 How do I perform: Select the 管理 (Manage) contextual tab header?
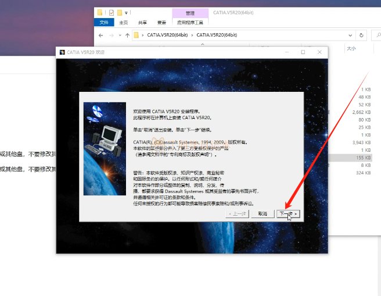point(190,12)
